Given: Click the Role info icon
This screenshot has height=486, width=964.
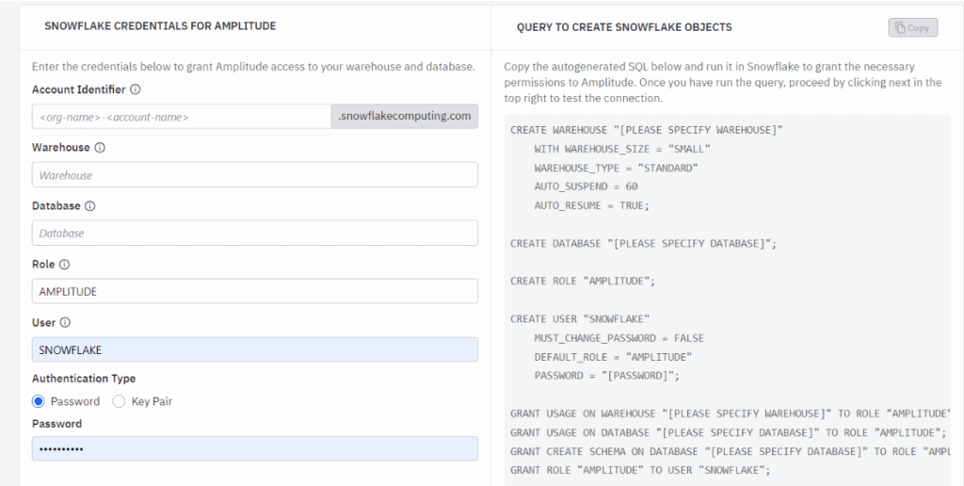Looking at the screenshot, I should point(65,265).
